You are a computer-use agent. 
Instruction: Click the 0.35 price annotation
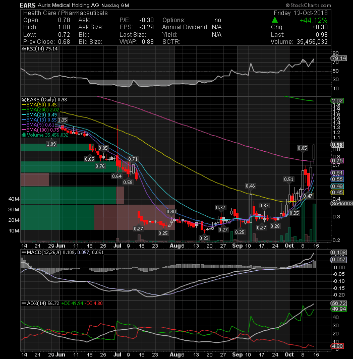coord(294,213)
